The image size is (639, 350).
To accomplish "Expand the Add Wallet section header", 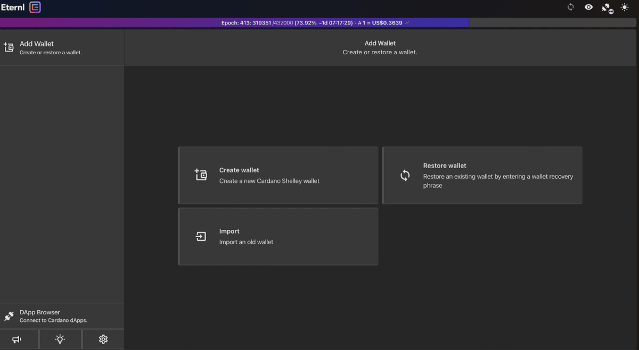I will tap(380, 47).
